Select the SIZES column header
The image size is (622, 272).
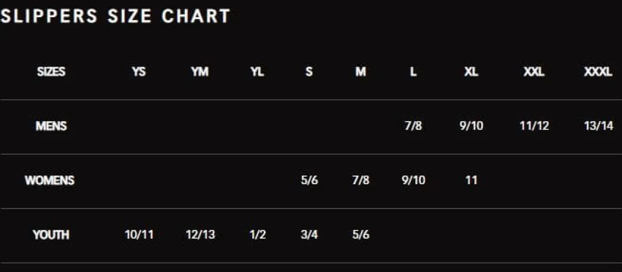coord(51,72)
